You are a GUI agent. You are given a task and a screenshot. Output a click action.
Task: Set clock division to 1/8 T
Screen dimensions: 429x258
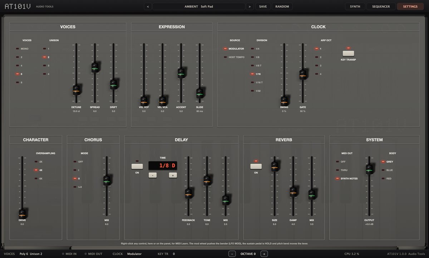pyautogui.click(x=256, y=66)
